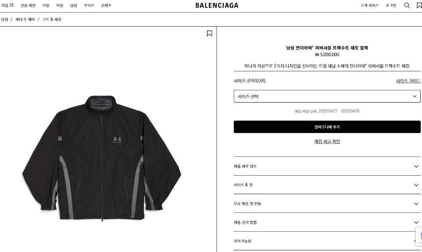422x252 pixels.
Task: Open the search magnifier icon
Action: (407, 5)
